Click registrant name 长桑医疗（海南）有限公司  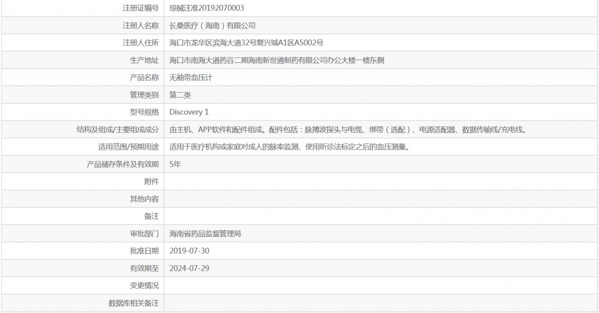click(x=213, y=25)
